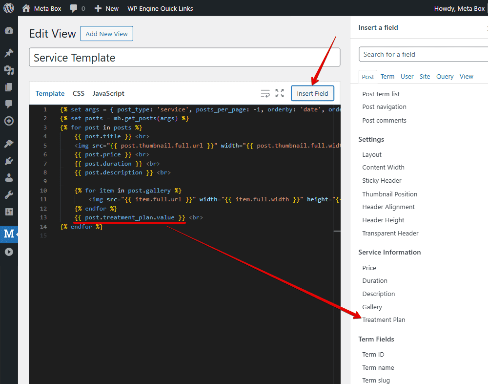Open the WordPress logo menu

(9, 8)
